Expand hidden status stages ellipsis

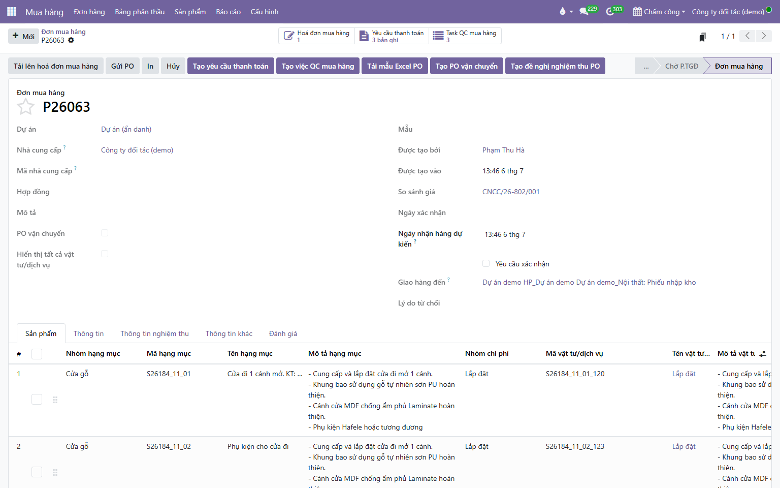click(x=646, y=66)
